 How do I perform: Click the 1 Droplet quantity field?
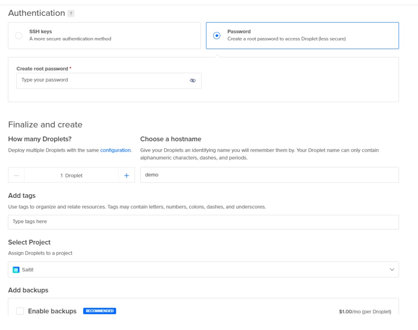(x=71, y=175)
